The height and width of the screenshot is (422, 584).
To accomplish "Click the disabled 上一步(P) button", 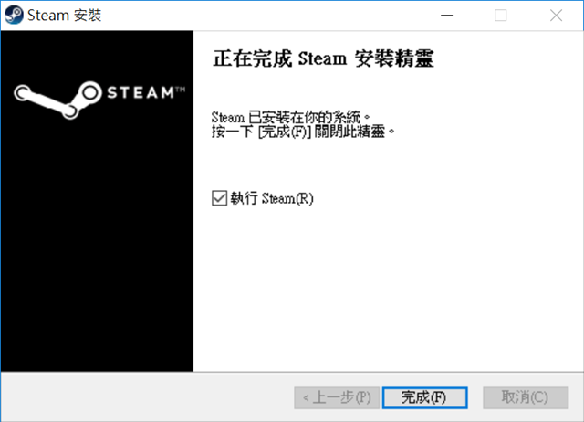I will (337, 397).
